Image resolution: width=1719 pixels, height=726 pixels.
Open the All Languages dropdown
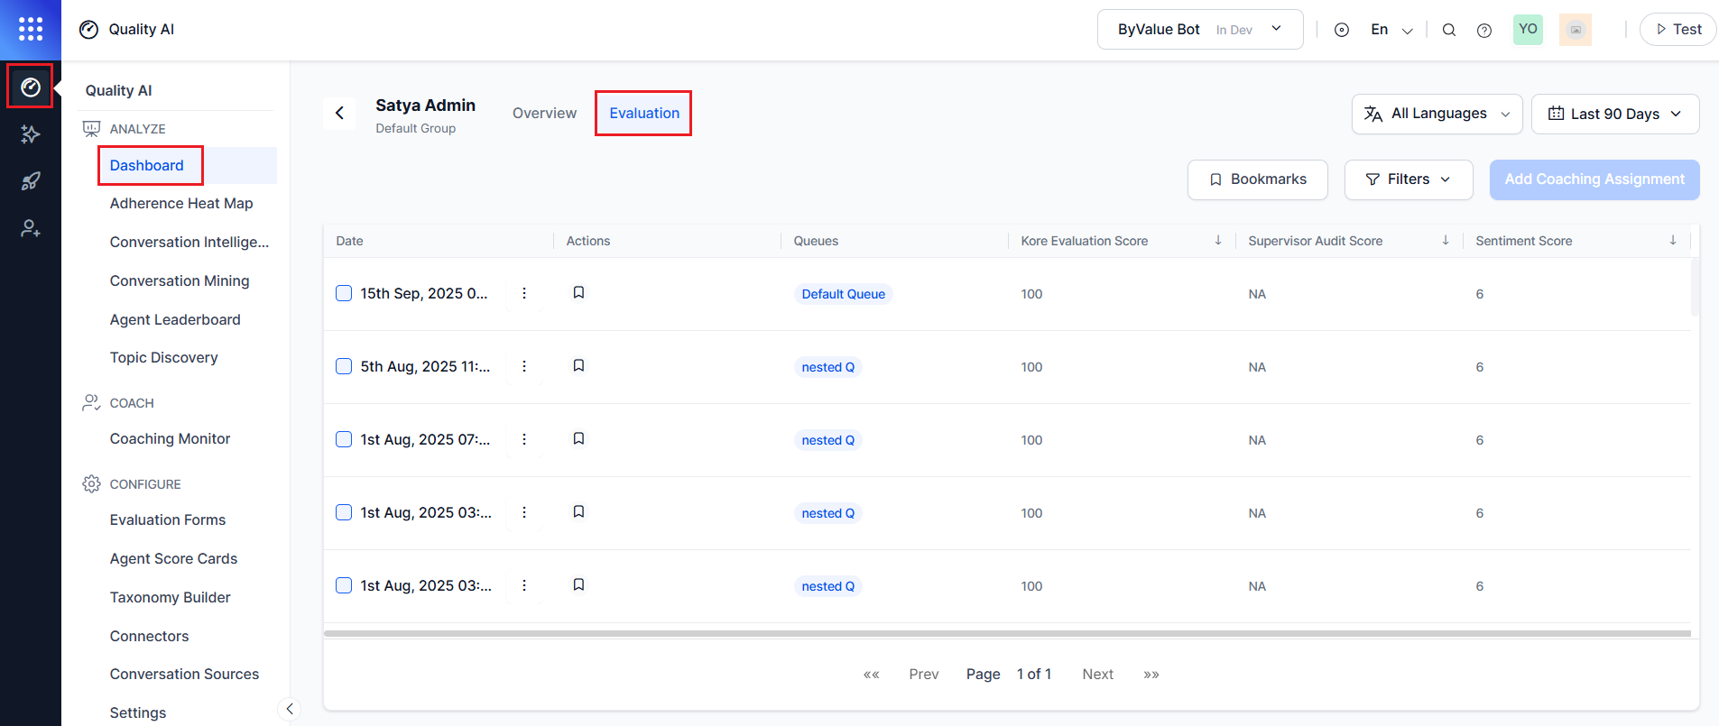(x=1437, y=114)
